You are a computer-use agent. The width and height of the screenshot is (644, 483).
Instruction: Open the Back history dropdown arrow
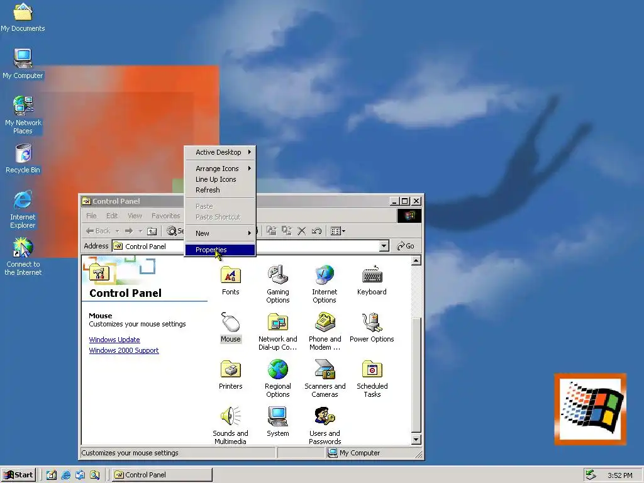[x=118, y=231]
